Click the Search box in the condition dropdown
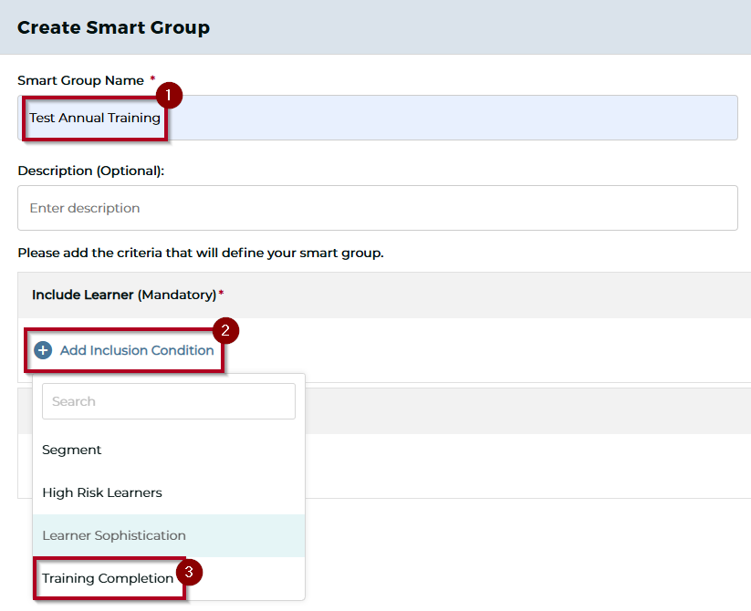The width and height of the screenshot is (751, 611). point(169,401)
